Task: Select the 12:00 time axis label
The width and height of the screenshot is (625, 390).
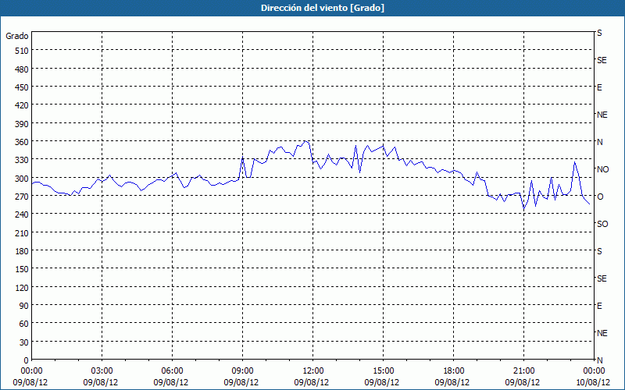Action: (x=313, y=371)
